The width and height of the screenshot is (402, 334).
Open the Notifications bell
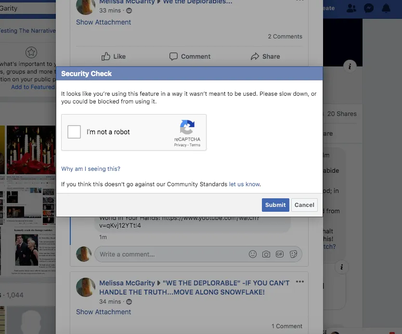point(386,8)
